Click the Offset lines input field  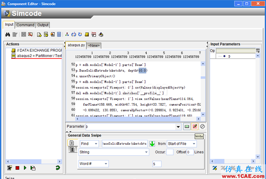[190, 152]
